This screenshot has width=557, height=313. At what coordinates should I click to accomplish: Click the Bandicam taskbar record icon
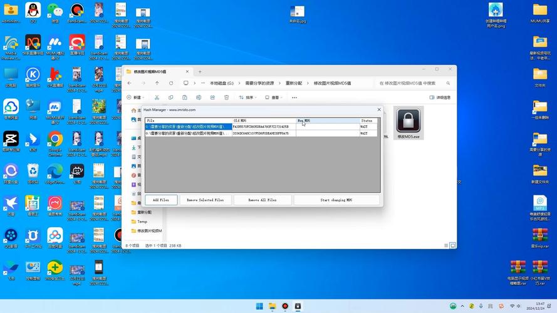(285, 306)
